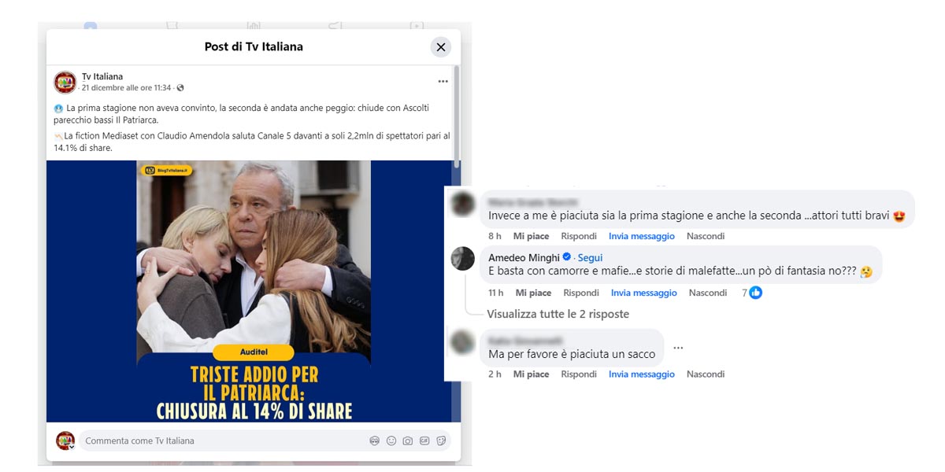Open the post options three-dot menu
This screenshot has height=472, width=945.
click(x=443, y=82)
